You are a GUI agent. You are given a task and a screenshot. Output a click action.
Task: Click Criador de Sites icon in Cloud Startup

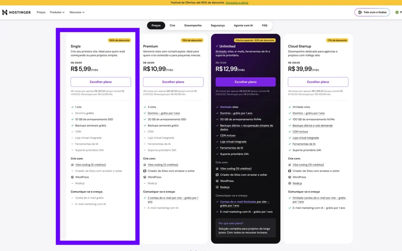point(289,171)
